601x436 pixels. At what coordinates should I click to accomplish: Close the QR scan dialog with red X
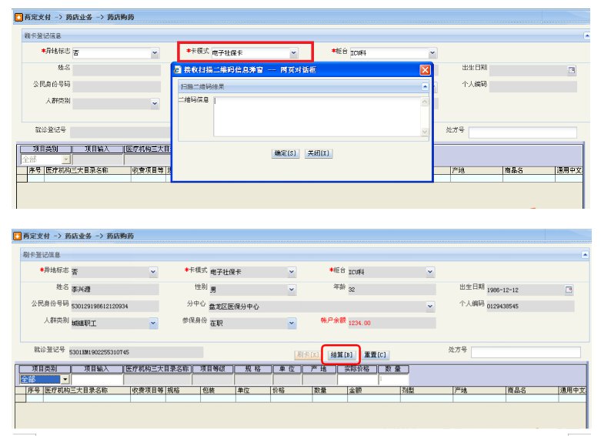[x=425, y=69]
